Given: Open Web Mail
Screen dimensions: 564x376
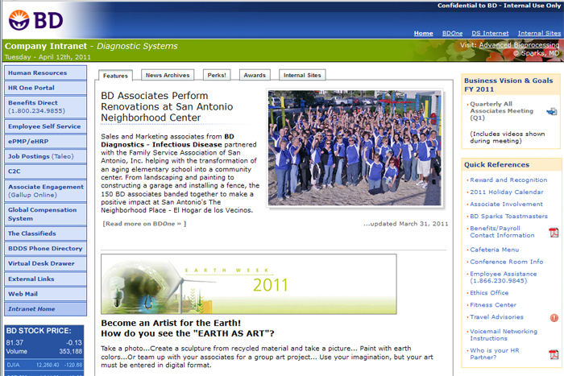Looking at the screenshot, I should [45, 294].
